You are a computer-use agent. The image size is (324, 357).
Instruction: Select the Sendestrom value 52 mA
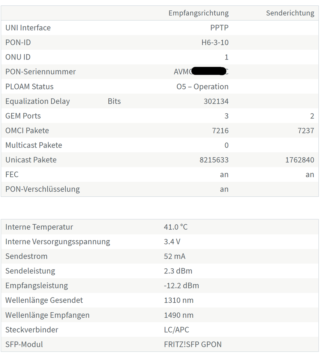pos(175,256)
